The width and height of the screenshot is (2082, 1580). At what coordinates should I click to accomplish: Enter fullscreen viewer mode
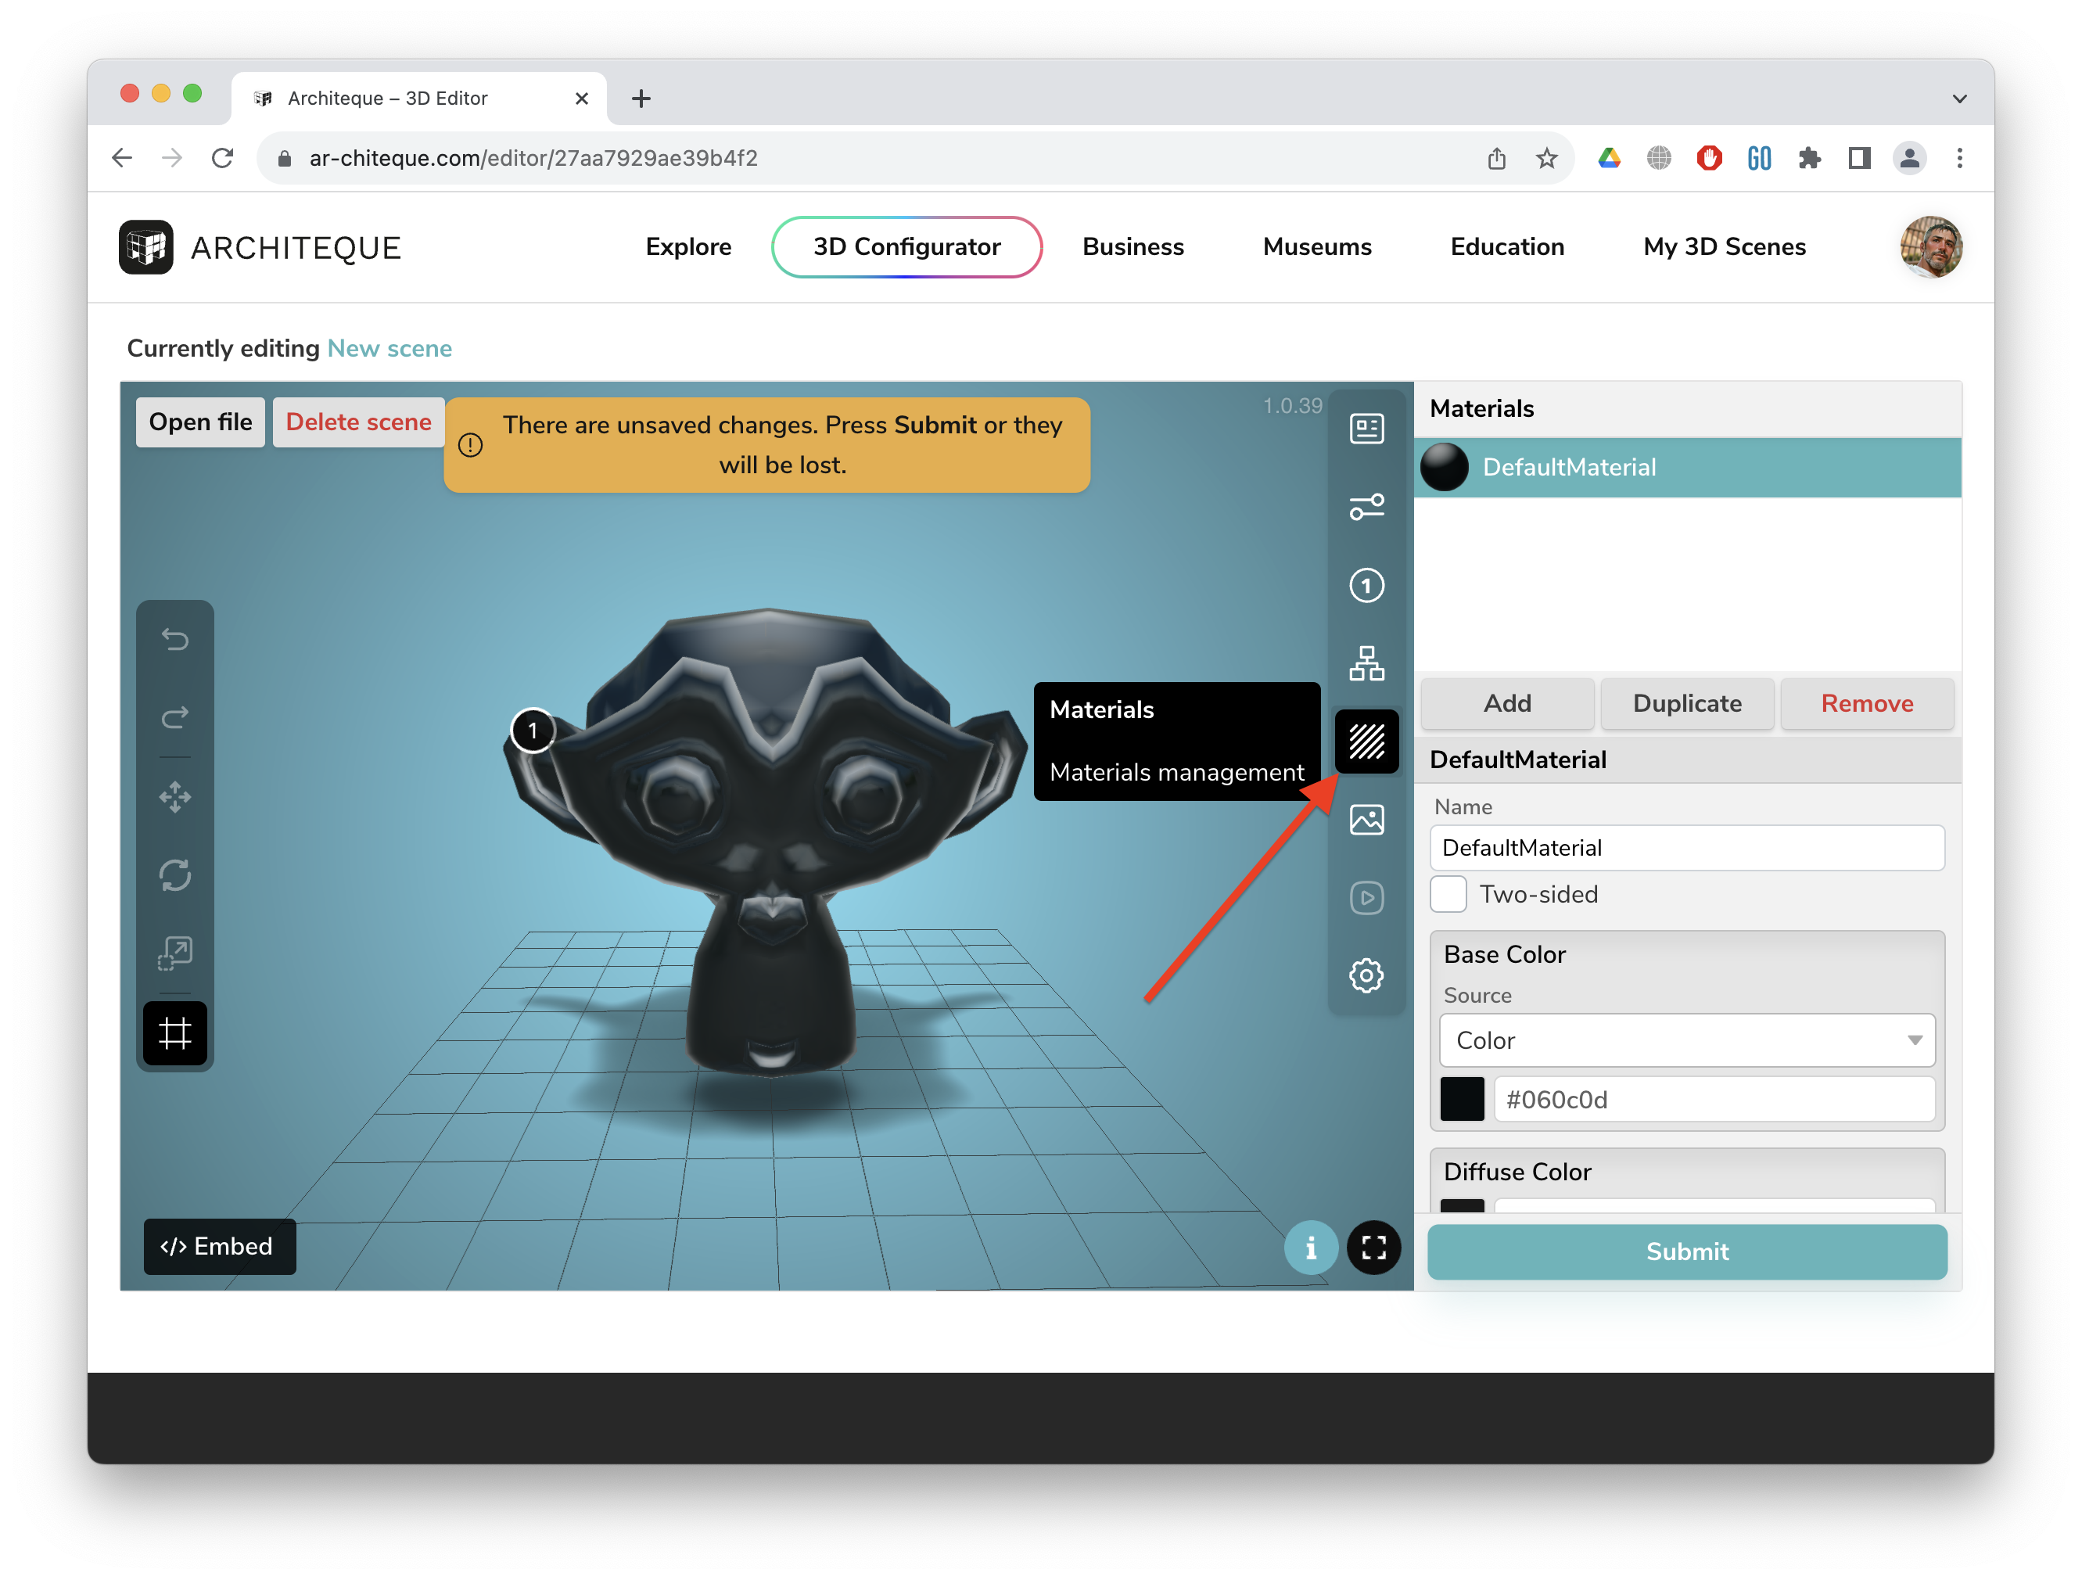pos(1373,1248)
